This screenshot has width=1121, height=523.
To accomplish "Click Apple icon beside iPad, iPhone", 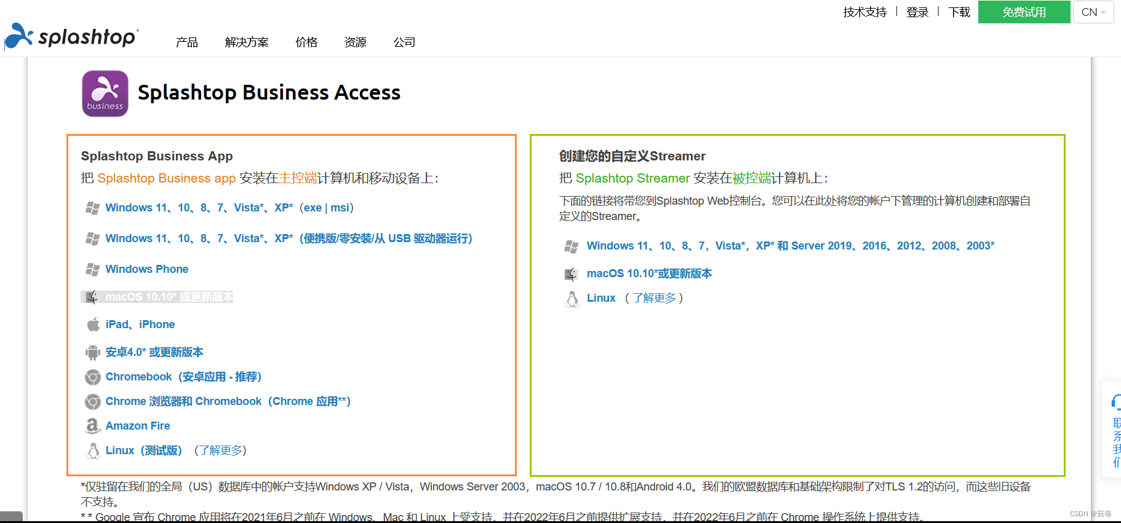I will pyautogui.click(x=93, y=324).
